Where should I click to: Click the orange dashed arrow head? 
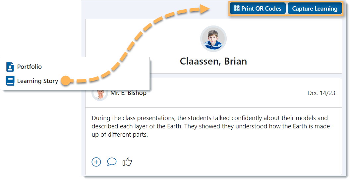pyautogui.click(x=205, y=9)
